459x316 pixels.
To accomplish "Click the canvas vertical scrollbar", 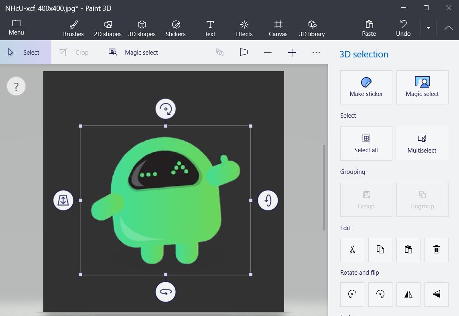I will [x=324, y=188].
